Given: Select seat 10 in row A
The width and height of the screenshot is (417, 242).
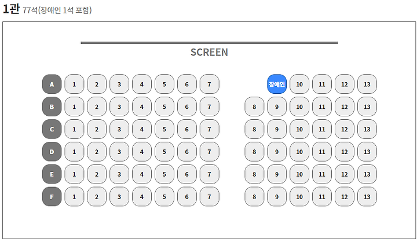Looking at the screenshot, I should point(299,84).
